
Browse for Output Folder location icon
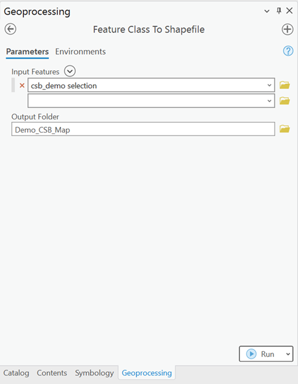[285, 129]
